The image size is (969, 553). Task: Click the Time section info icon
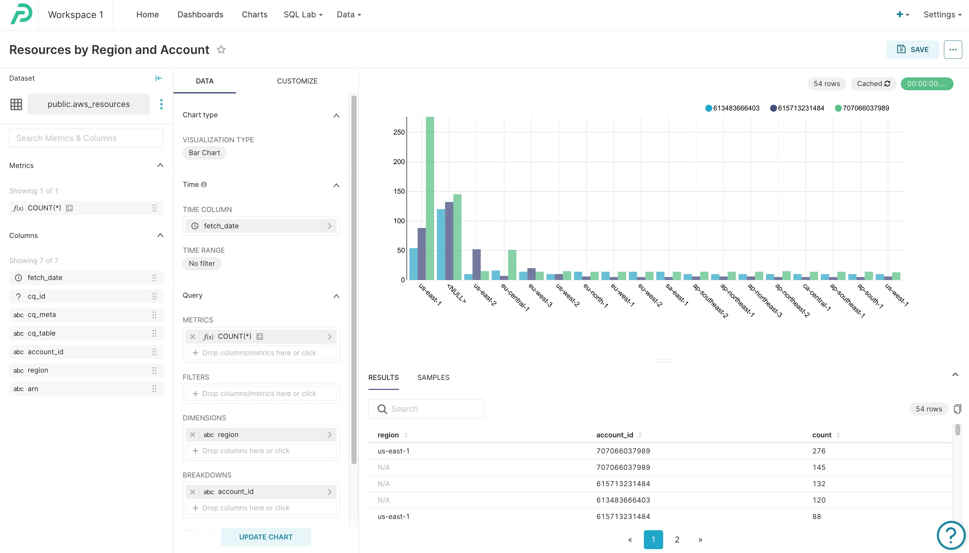point(204,185)
